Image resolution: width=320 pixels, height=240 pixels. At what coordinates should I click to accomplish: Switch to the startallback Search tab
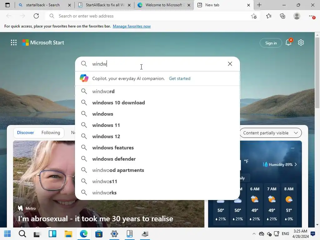click(43, 5)
